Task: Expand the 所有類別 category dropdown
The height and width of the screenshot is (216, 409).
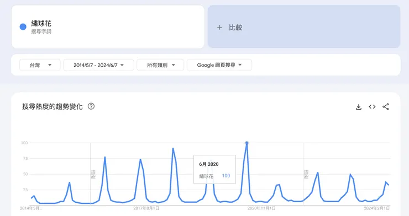Action: [x=160, y=65]
